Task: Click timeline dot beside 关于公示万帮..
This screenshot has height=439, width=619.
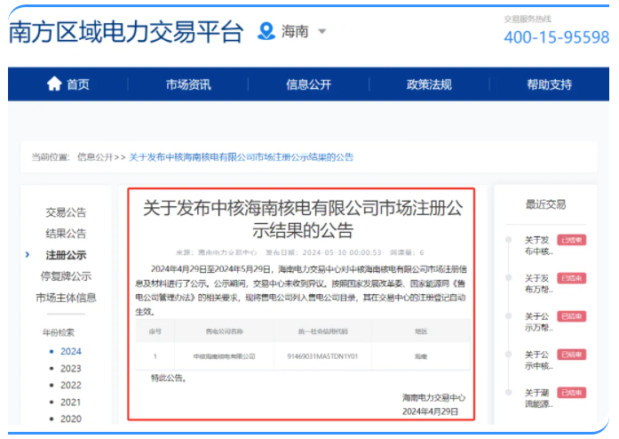Action: tap(509, 315)
